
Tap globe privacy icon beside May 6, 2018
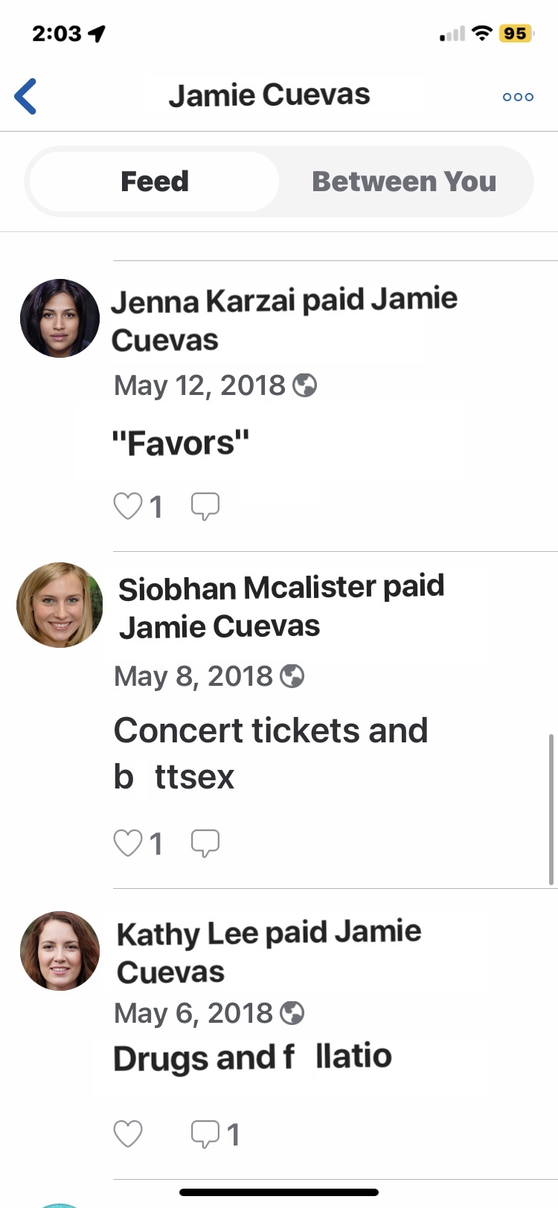click(x=292, y=1012)
